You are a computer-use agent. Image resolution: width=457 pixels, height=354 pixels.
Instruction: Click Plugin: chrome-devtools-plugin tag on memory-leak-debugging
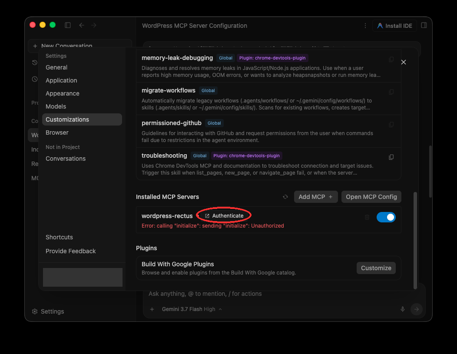[272, 58]
